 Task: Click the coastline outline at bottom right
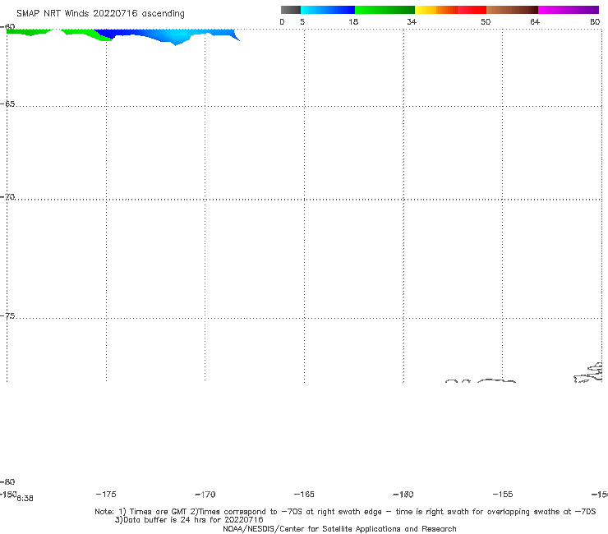(588, 374)
